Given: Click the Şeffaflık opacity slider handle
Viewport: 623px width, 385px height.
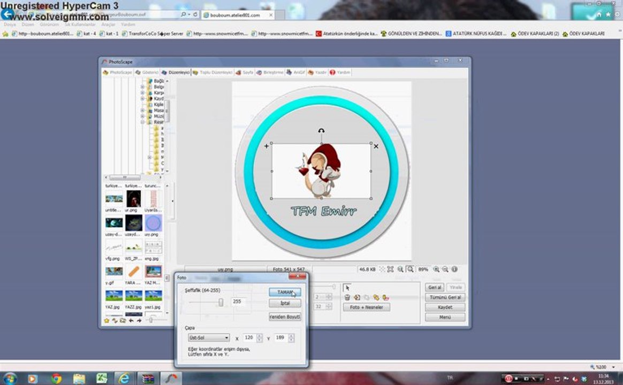Looking at the screenshot, I should pos(221,303).
